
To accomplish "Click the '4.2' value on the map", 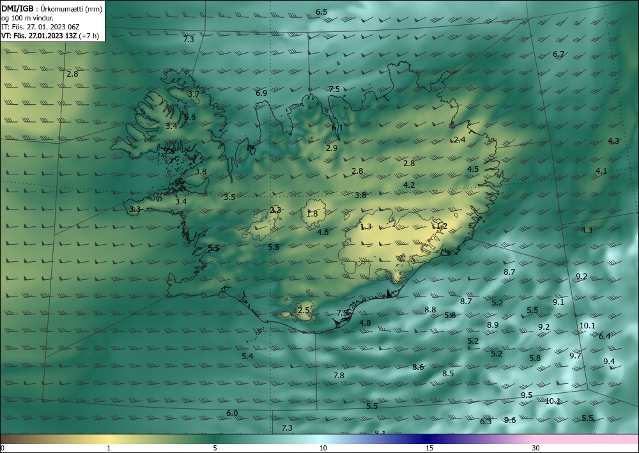I will pos(409,185).
